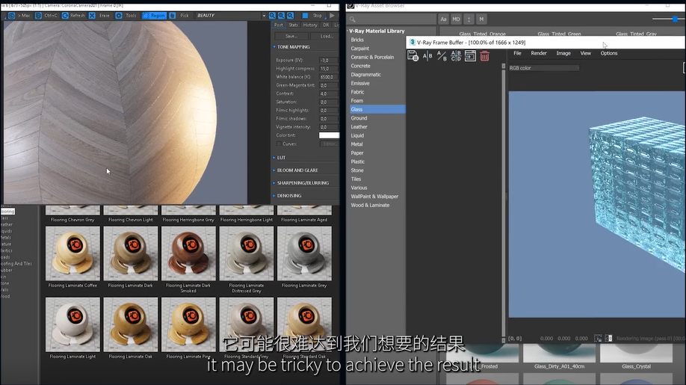Click the zoom to fit magnifier icon
686x385 pixels.
pos(291,15)
